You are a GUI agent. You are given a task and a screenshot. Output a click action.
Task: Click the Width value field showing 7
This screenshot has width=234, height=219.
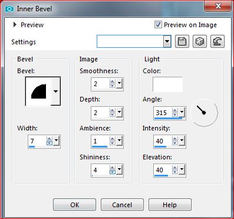[x=38, y=141]
